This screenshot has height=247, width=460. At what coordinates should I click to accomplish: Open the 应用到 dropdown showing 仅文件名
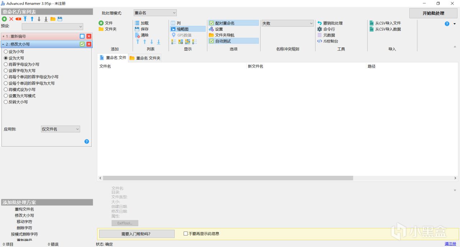coord(60,129)
